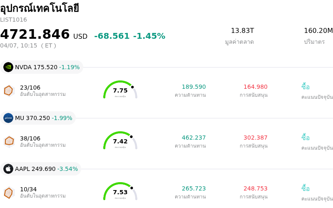Image resolution: width=333 pixels, height=208 pixels.
Task: Open the AAPL 249.690 ticker chip
Action: click(41, 169)
